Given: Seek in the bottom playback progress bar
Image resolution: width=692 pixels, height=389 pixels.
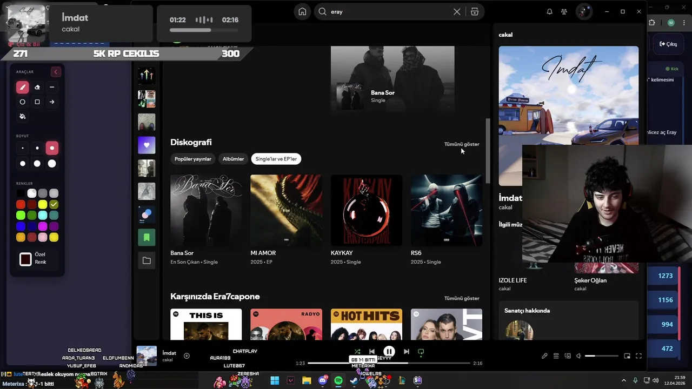Looking at the screenshot, I should pyautogui.click(x=389, y=363).
